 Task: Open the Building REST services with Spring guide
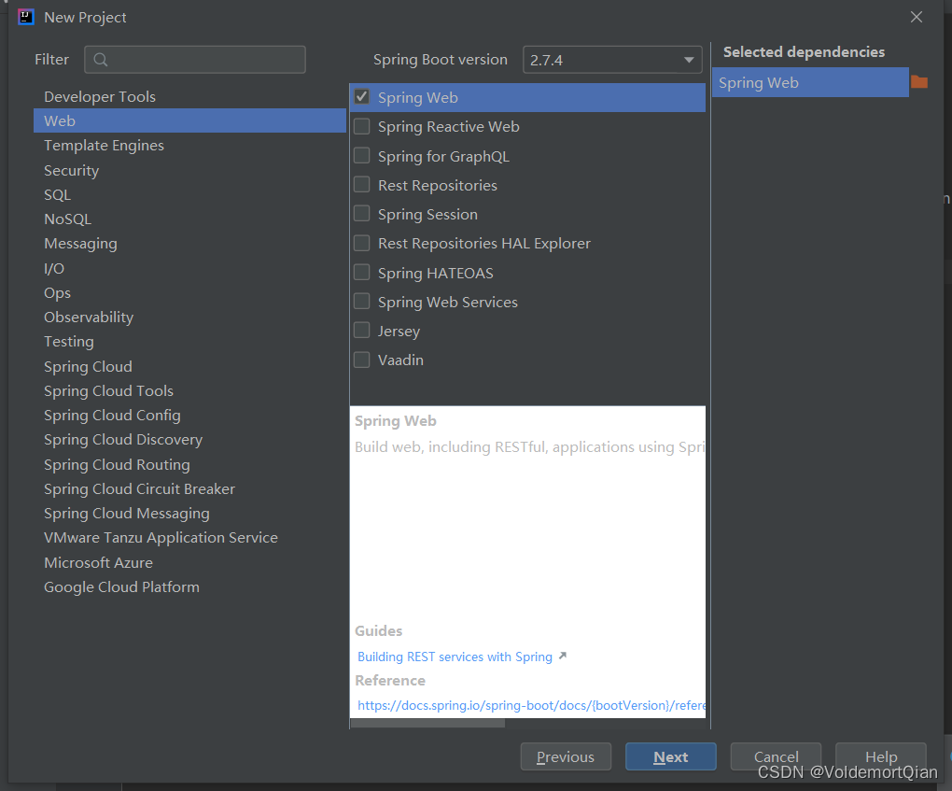(455, 657)
